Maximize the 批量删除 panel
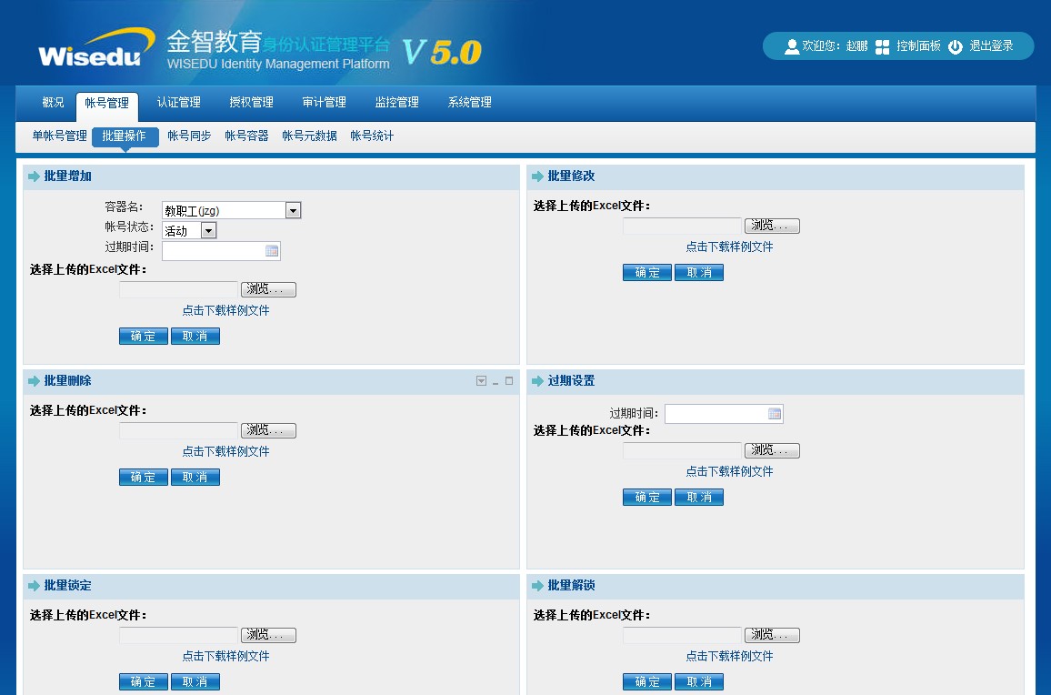This screenshot has height=695, width=1051. (x=509, y=381)
